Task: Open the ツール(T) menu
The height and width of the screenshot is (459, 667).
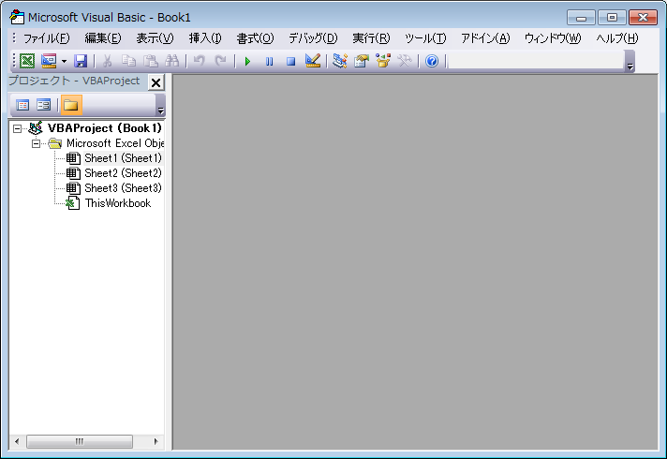Action: pyautogui.click(x=425, y=38)
